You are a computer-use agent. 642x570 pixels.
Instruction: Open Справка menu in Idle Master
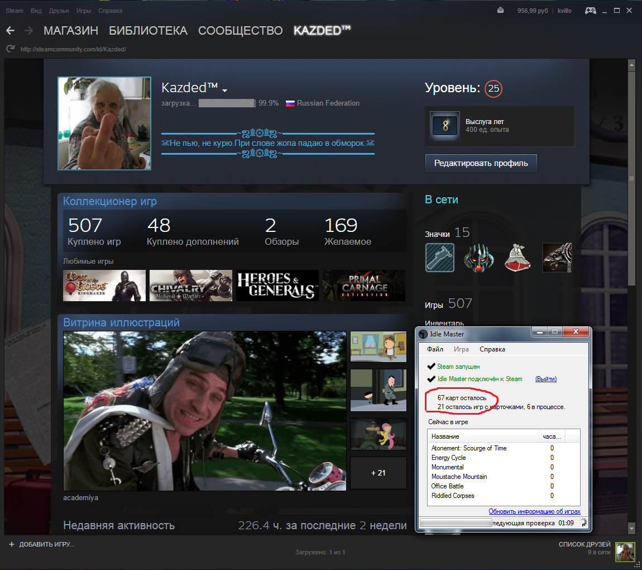[x=492, y=349]
